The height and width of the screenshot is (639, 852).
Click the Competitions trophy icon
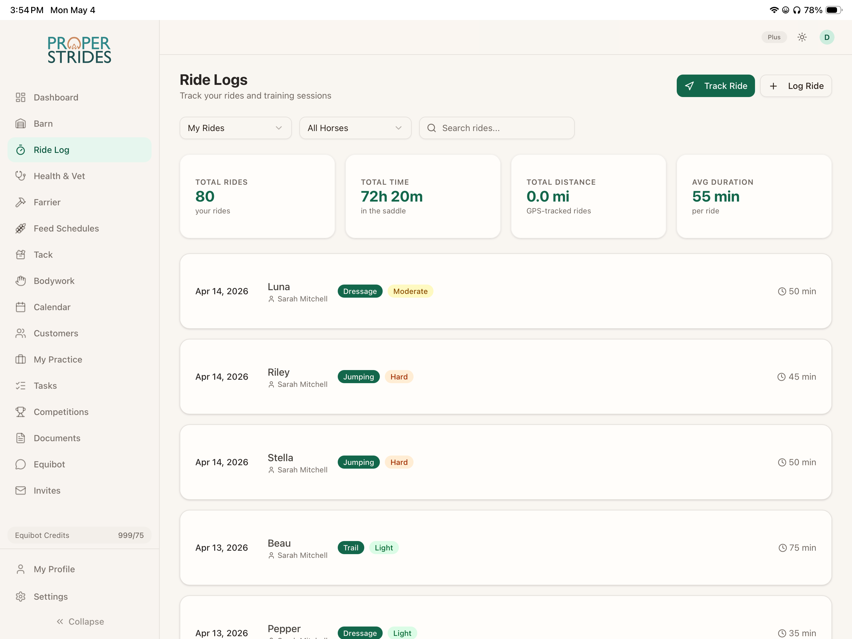(20, 412)
